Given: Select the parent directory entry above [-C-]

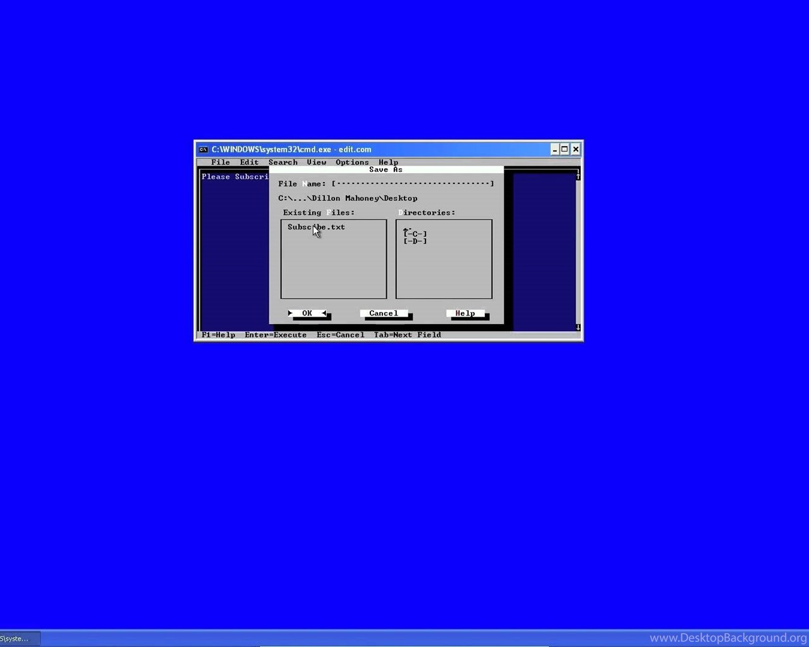Looking at the screenshot, I should (408, 229).
